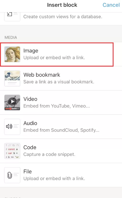
Task: Tap 'Save a link as a visual bookmark' text
Action: click(59, 82)
